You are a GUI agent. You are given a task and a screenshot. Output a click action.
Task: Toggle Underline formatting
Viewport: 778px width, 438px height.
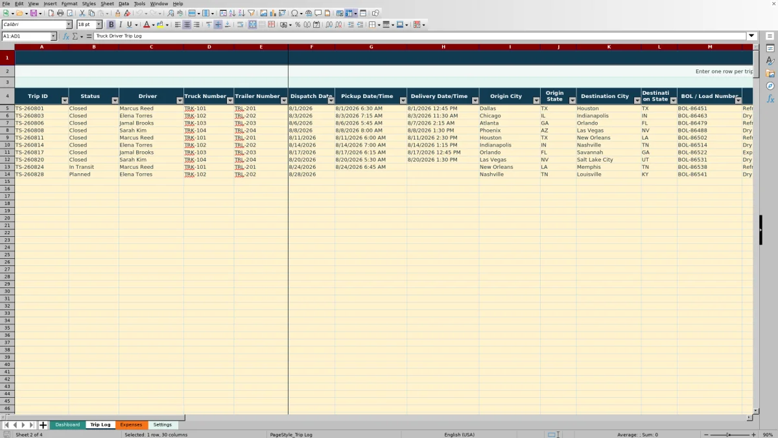click(129, 25)
